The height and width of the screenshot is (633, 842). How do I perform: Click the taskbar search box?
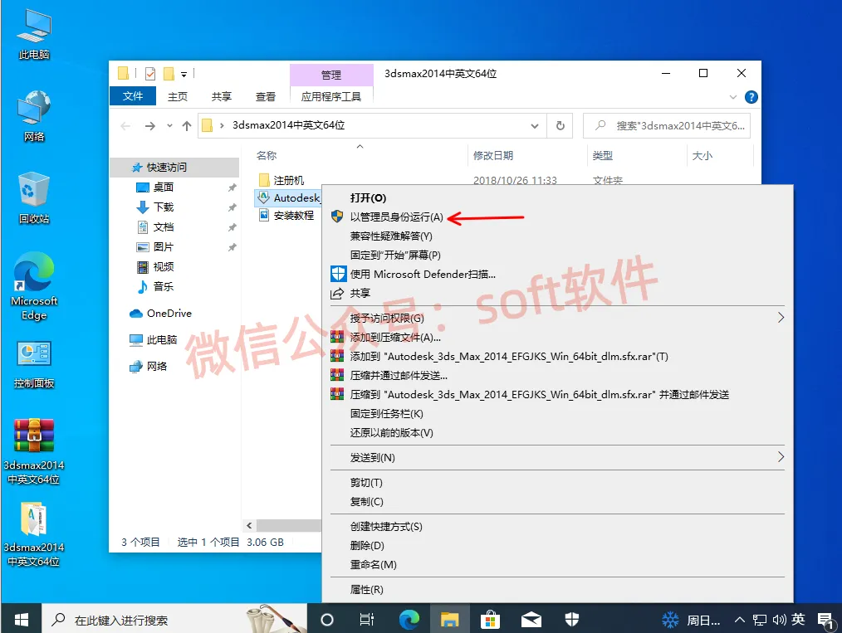pos(174,620)
